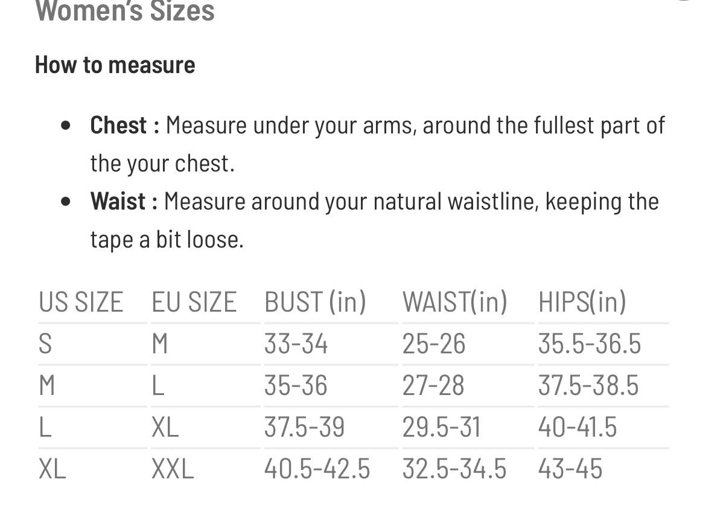Image resolution: width=720 pixels, height=508 pixels.
Task: Select the bold Waist label
Action: (124, 201)
